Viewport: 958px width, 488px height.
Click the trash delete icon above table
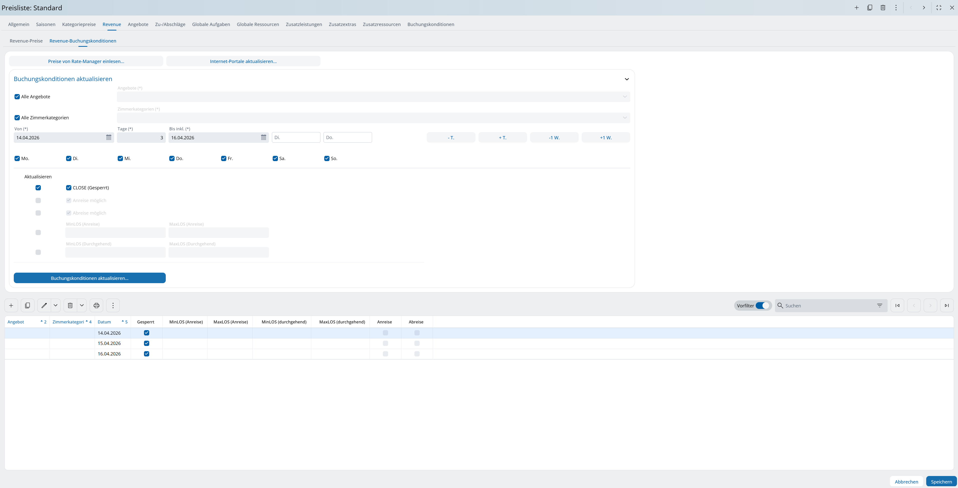coord(70,305)
